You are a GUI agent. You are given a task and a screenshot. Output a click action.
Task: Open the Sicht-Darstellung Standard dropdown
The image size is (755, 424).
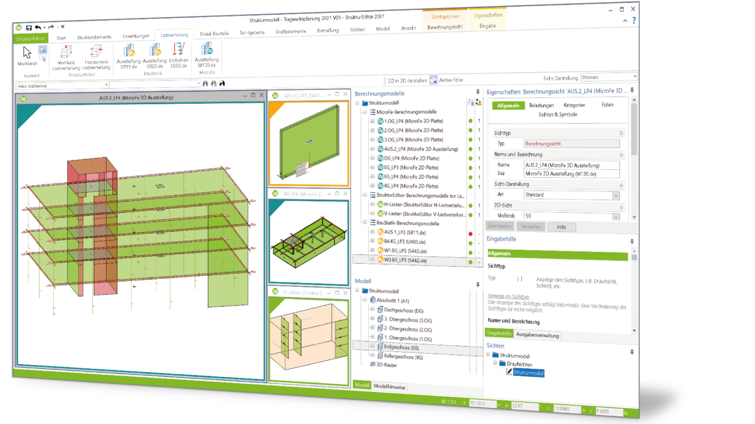(635, 76)
